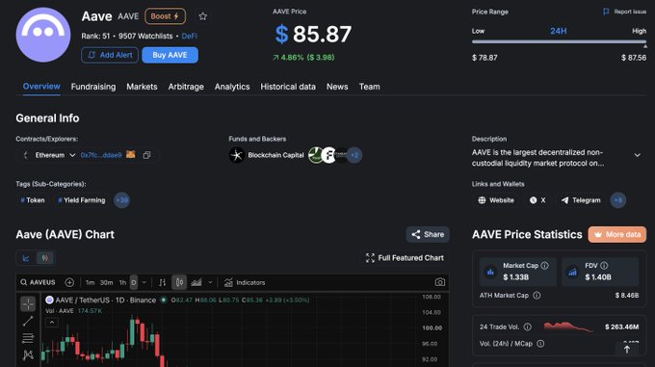
Task: Collapse the chart legend arrow
Action: click(52, 323)
